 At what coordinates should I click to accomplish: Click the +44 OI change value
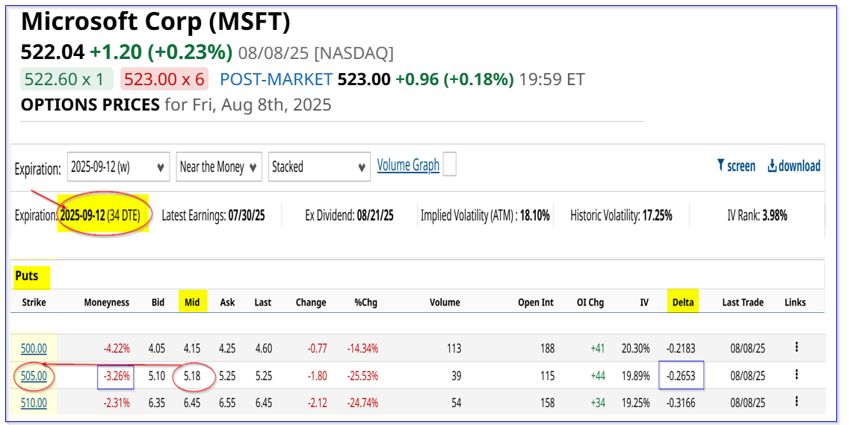(597, 375)
